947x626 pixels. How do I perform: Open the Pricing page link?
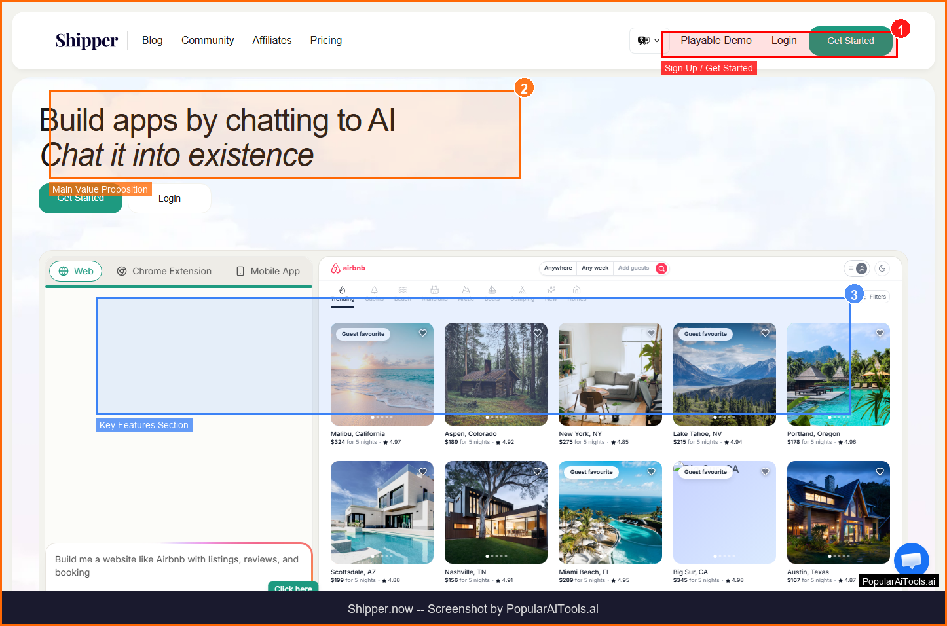point(325,41)
